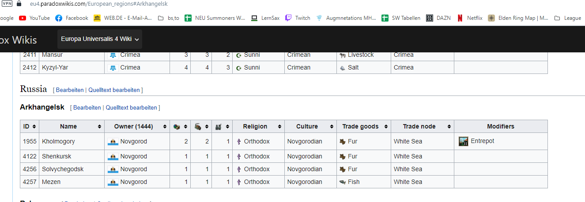Click the site security lock icon

coord(19,4)
